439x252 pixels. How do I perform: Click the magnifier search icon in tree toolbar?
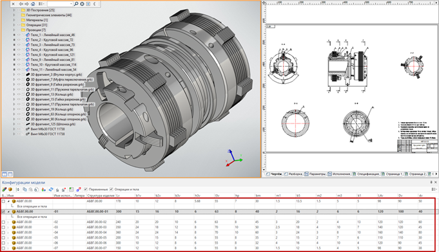[x=76, y=4]
